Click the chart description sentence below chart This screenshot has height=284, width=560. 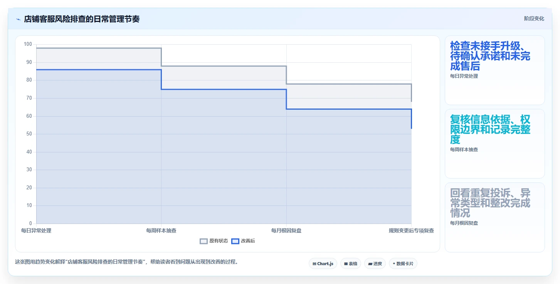point(127,262)
